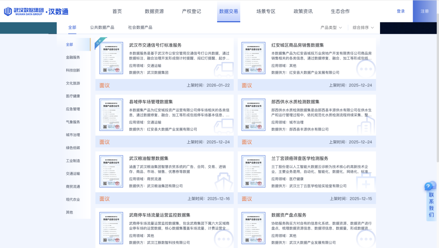Filter by 工业制造 category
This screenshot has width=439, height=248.
pos(73,161)
